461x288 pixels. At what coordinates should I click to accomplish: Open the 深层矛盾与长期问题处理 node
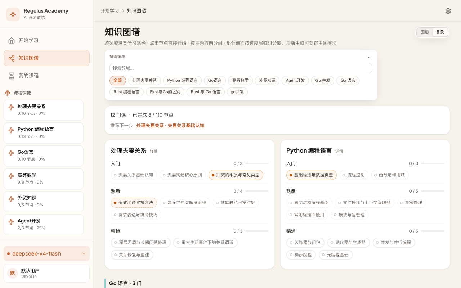[141, 243]
